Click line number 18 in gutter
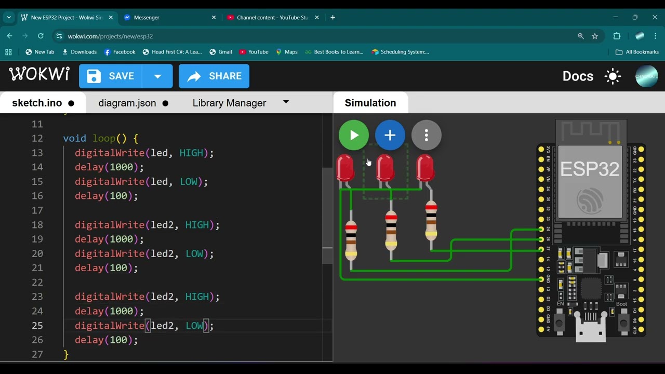The width and height of the screenshot is (665, 374). 37,225
